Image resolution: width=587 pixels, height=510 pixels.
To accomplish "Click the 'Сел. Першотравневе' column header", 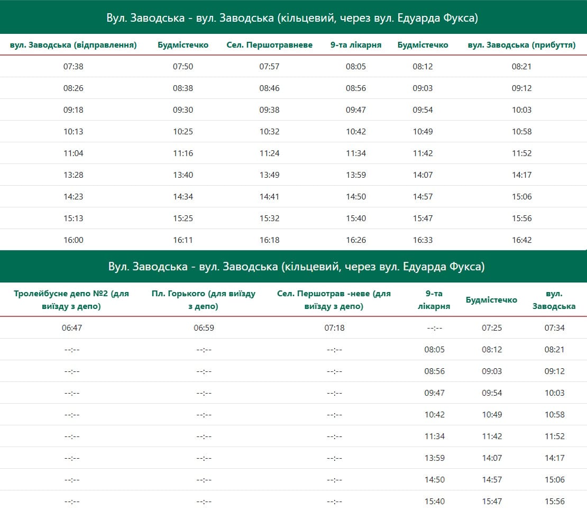I will tap(269, 45).
